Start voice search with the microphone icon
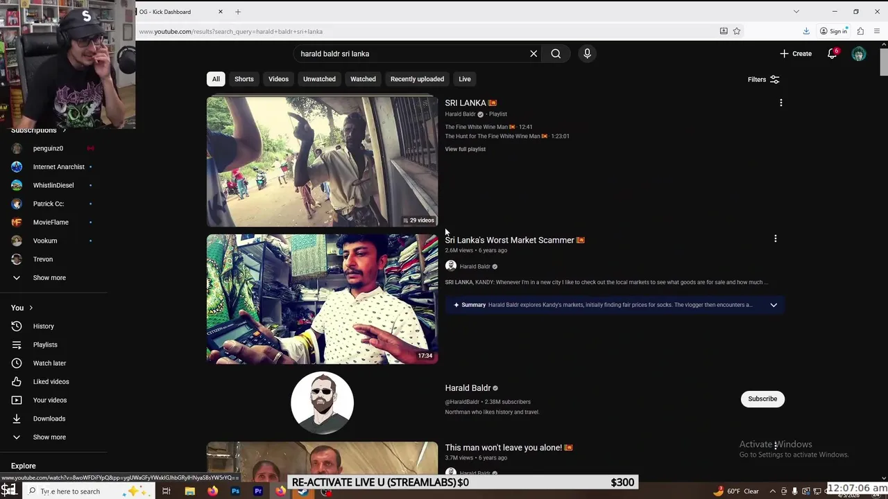 pyautogui.click(x=587, y=53)
